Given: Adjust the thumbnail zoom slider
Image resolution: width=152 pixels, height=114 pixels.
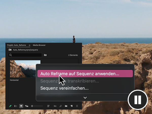Looking at the screenshot, I should pyautogui.click(x=37, y=106).
